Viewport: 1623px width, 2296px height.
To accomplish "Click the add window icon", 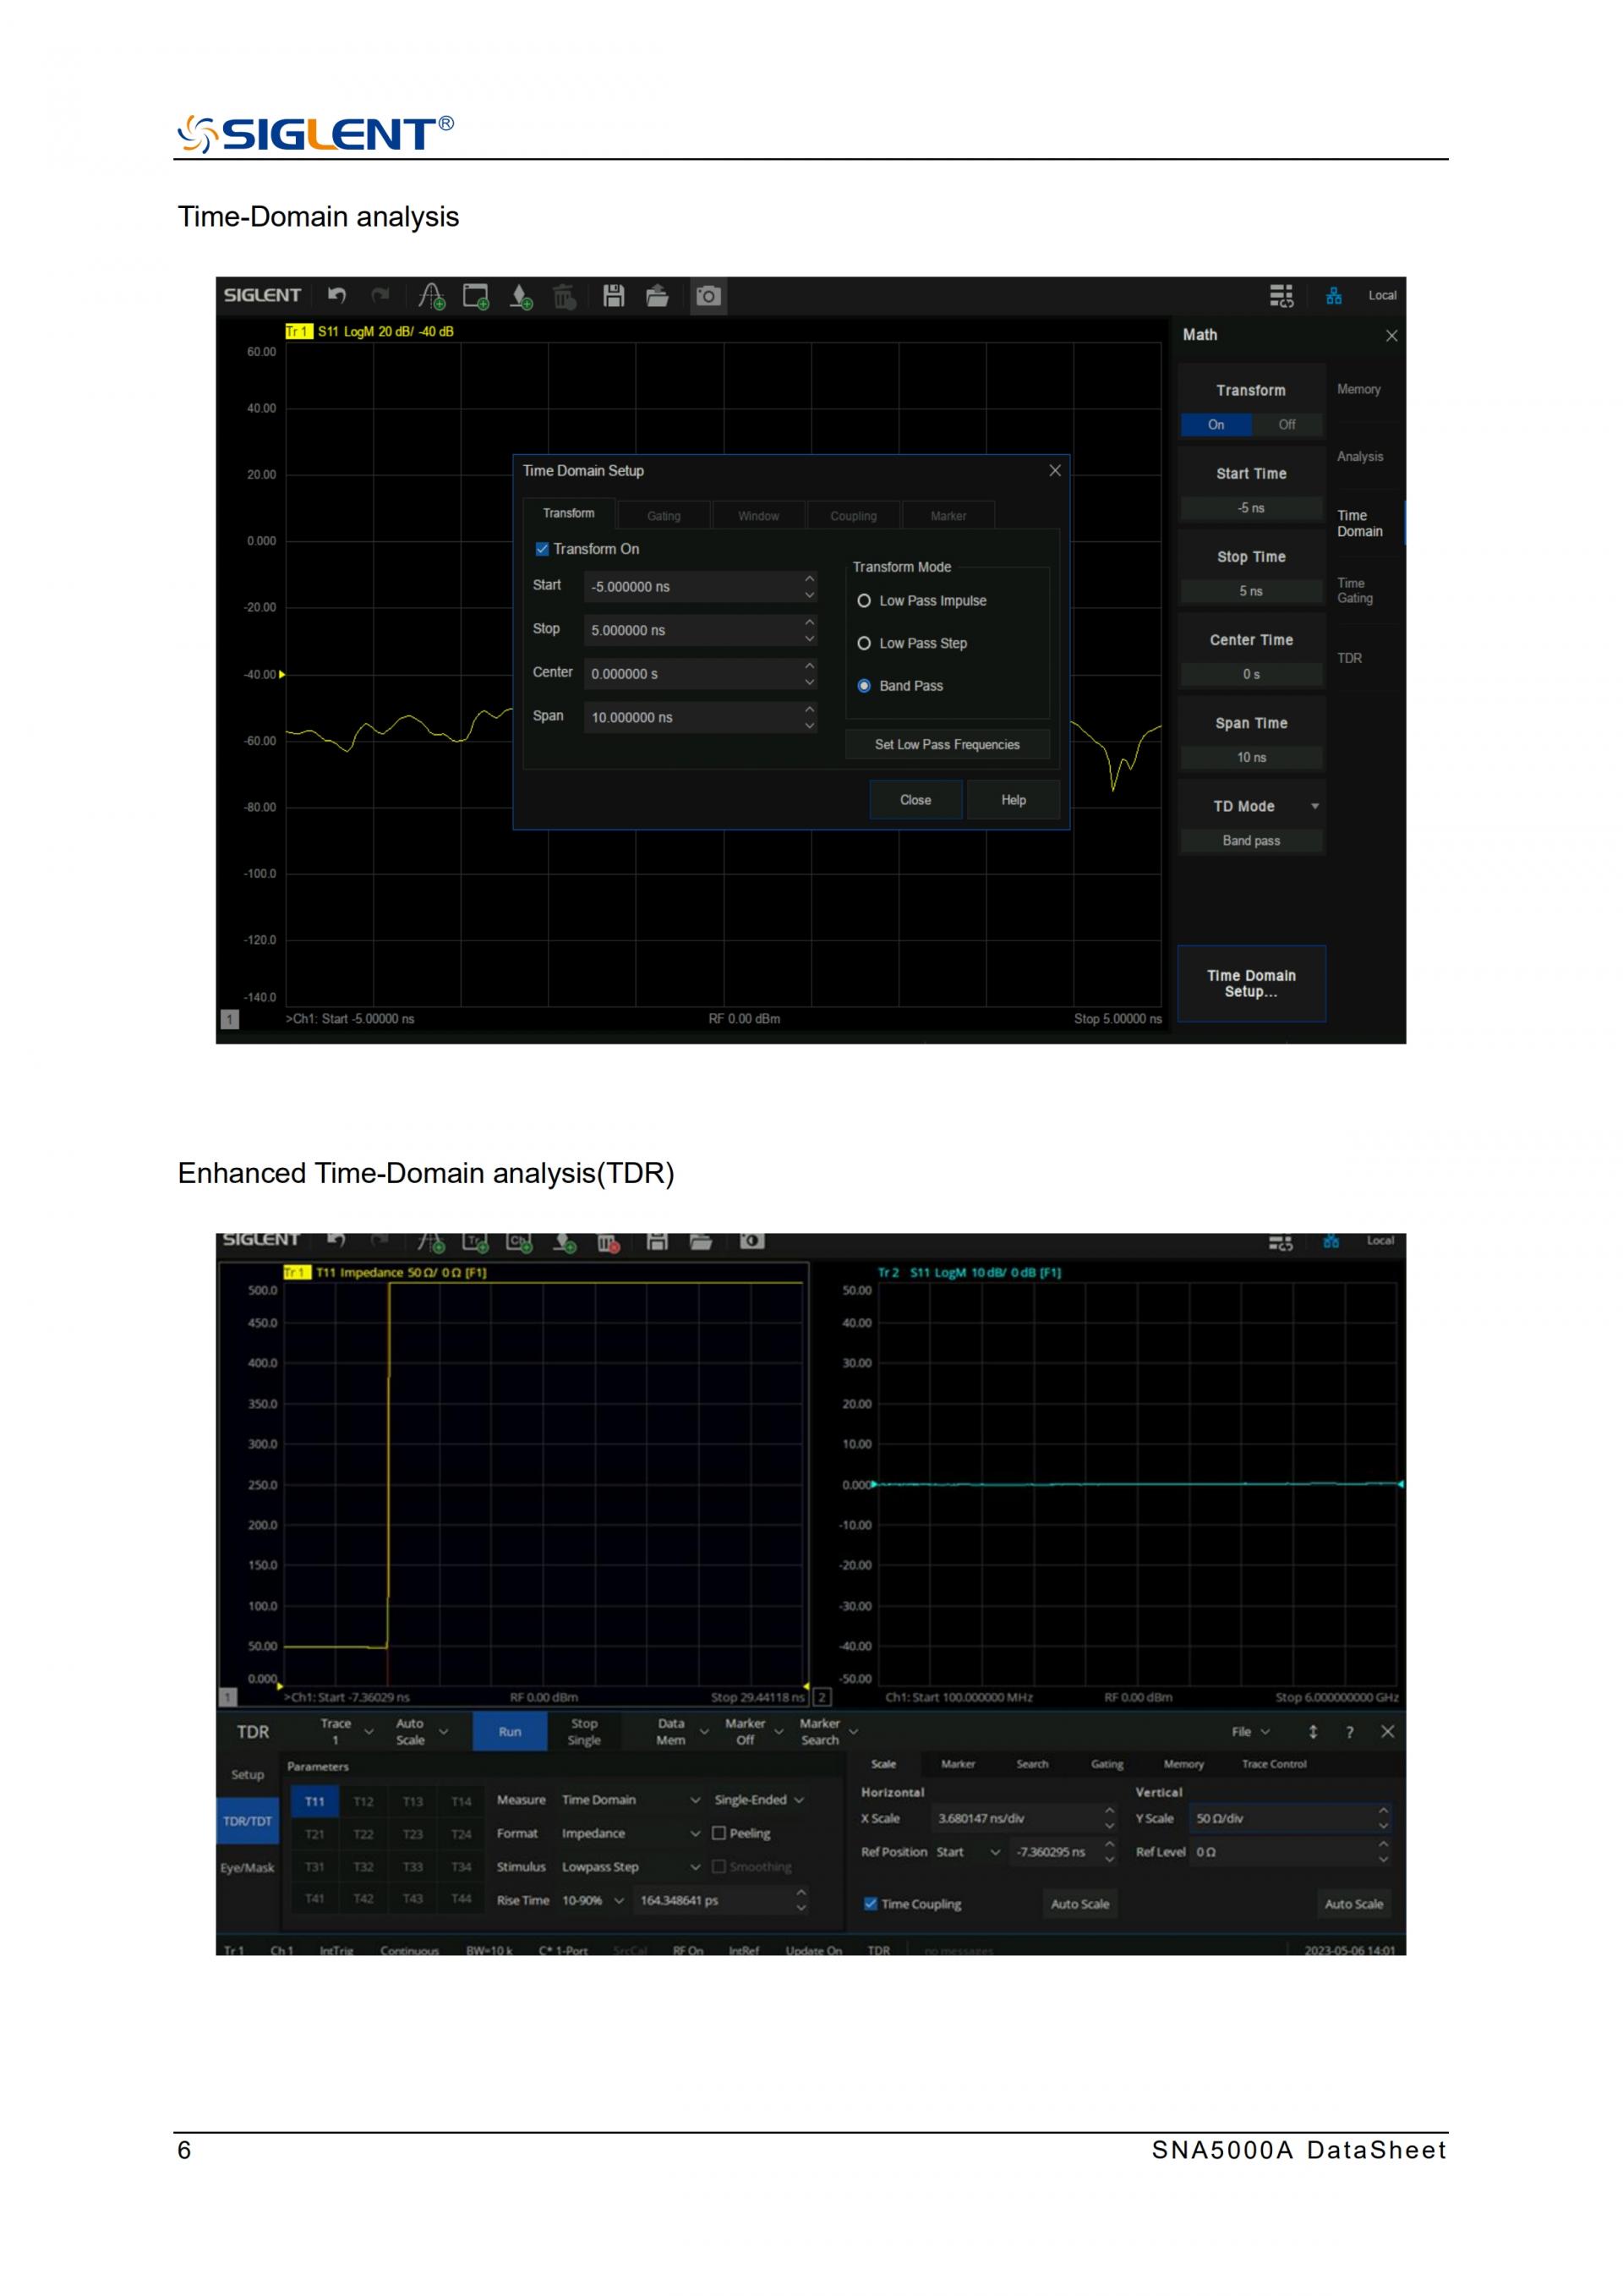I will 476,295.
